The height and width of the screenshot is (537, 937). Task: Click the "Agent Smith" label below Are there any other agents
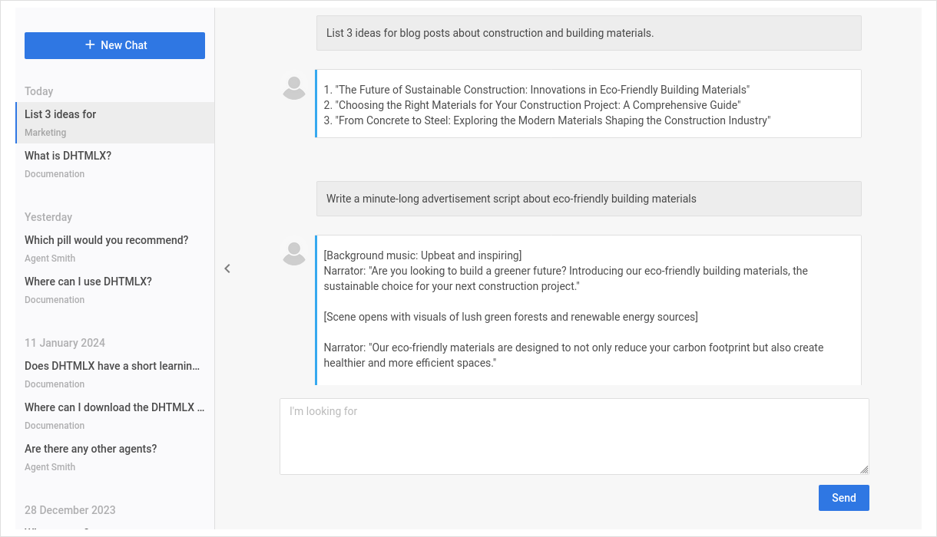point(50,466)
